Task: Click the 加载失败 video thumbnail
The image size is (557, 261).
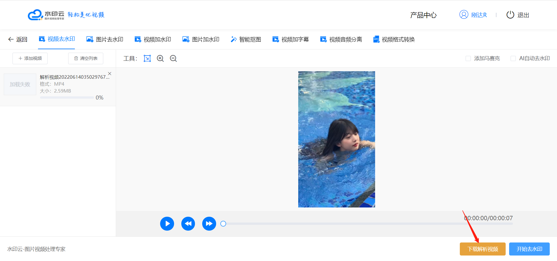Action: coord(20,84)
